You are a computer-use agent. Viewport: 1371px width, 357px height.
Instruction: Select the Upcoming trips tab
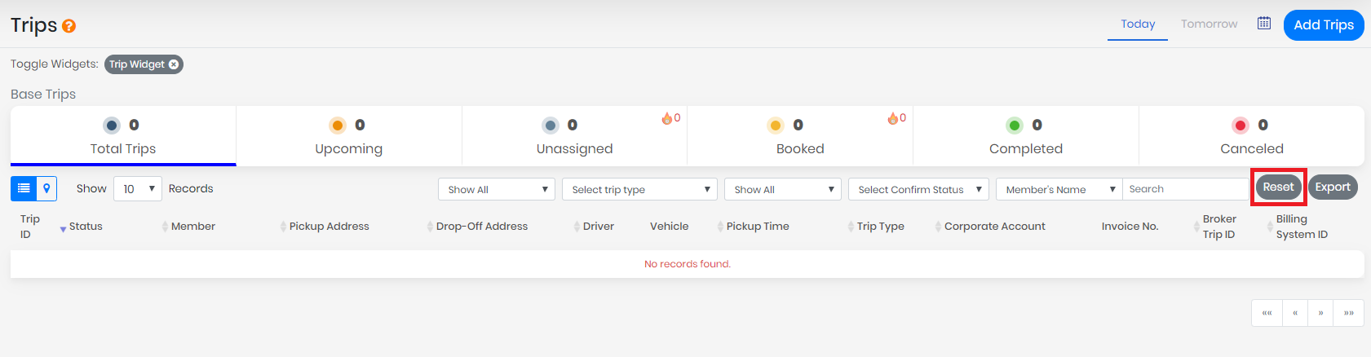349,136
